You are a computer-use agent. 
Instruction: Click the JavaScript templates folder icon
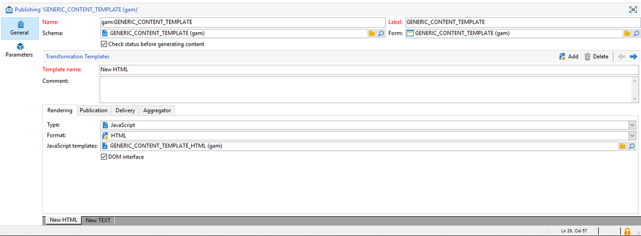(x=622, y=146)
